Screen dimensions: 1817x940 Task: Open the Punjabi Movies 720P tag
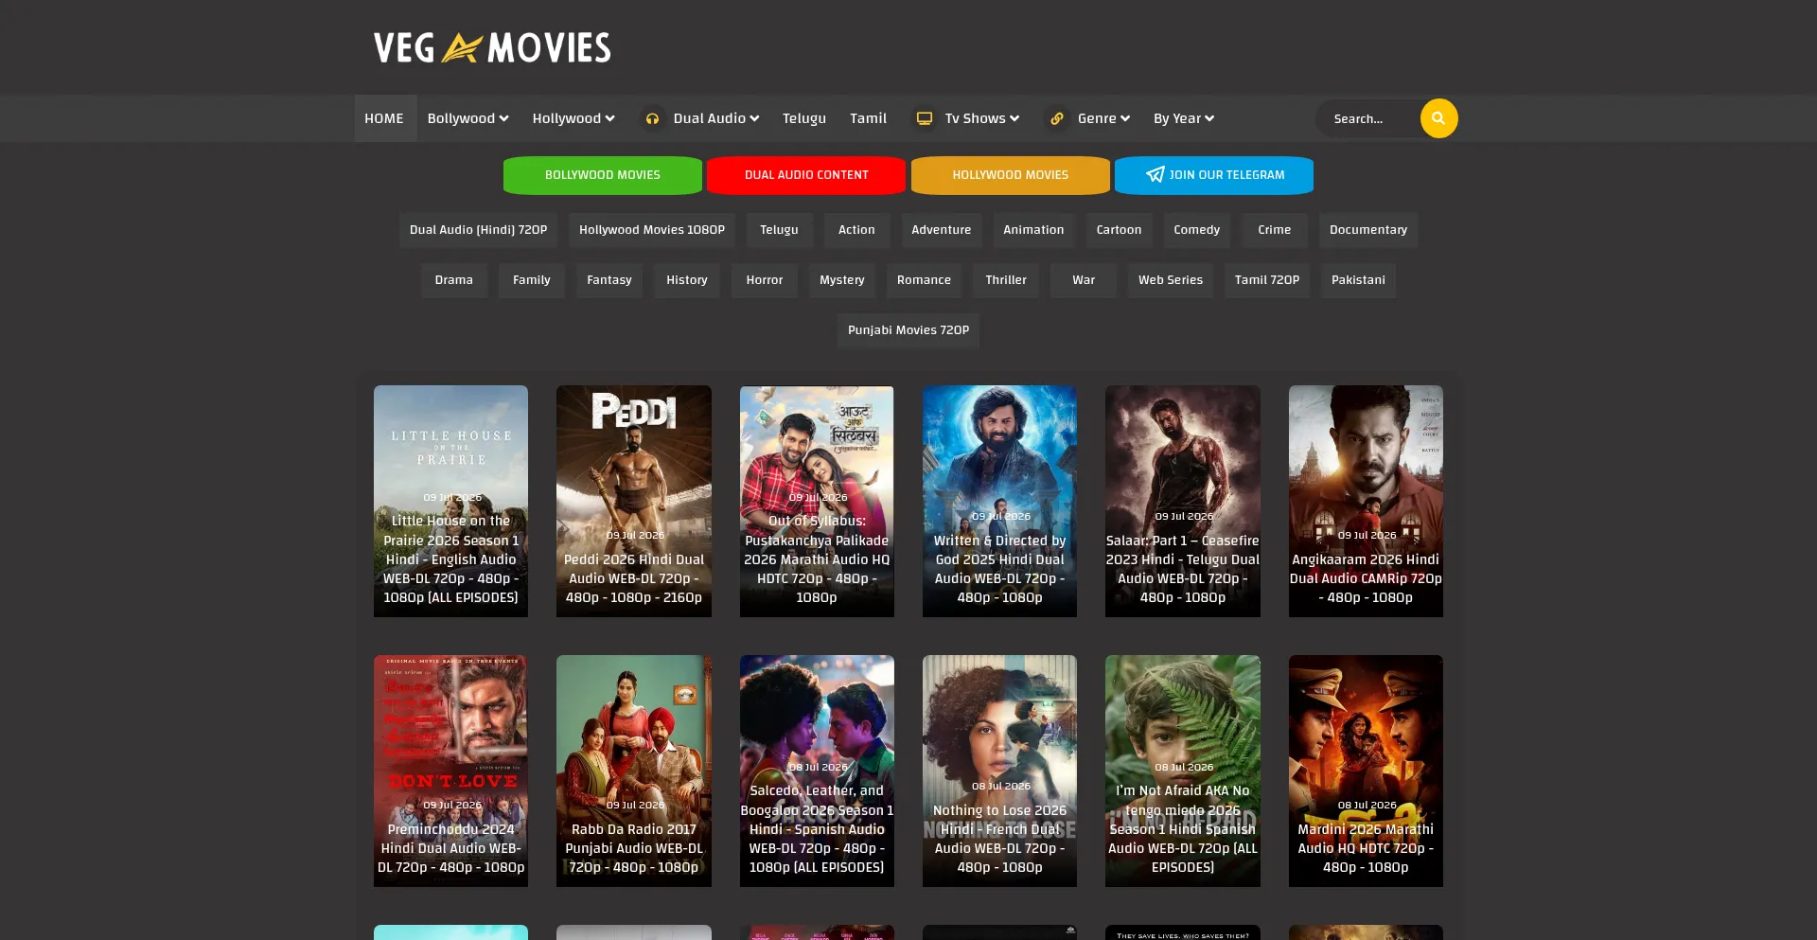coord(908,330)
